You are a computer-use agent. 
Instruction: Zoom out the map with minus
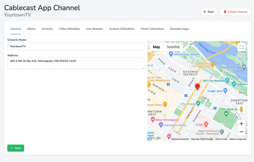tap(241, 132)
